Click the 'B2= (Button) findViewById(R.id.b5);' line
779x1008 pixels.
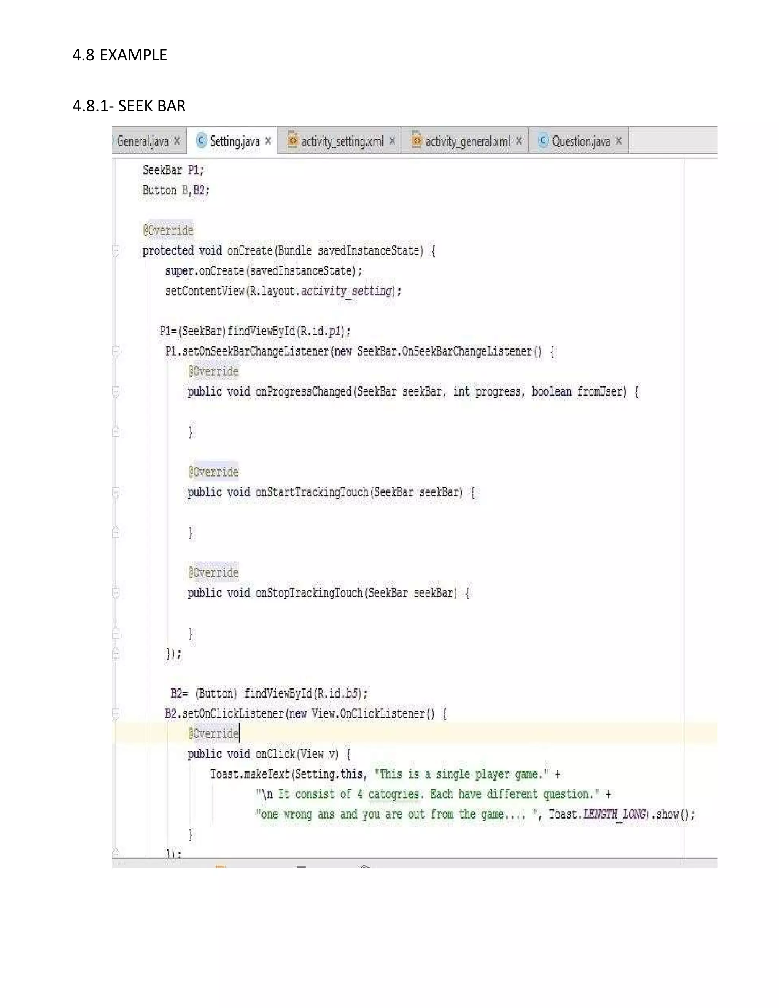[x=269, y=694]
